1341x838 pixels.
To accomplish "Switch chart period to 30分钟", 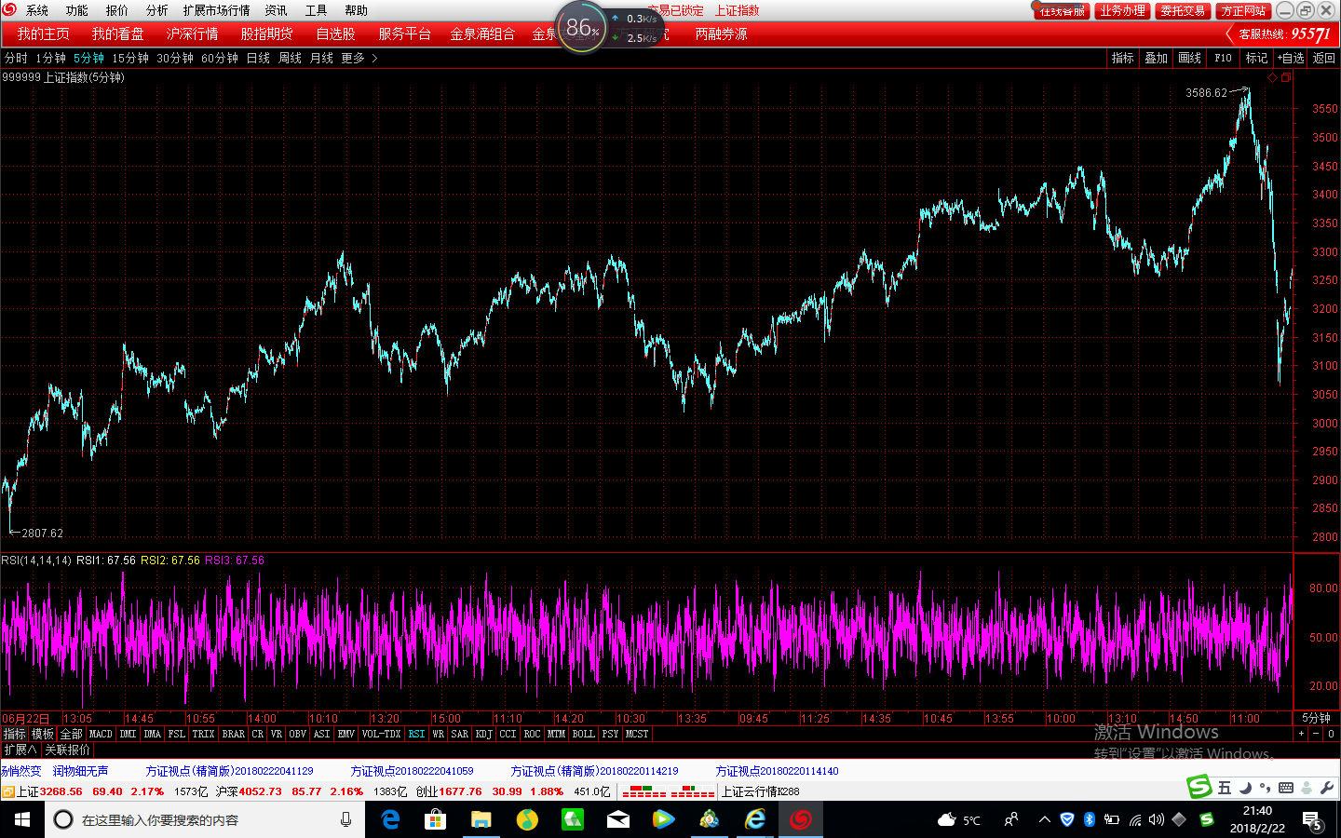I will click(x=175, y=58).
